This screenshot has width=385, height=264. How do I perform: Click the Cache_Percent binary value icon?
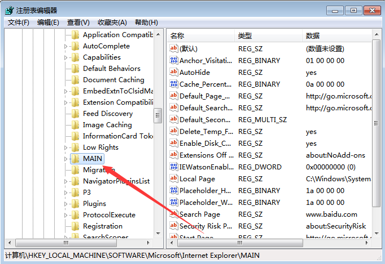click(x=174, y=84)
